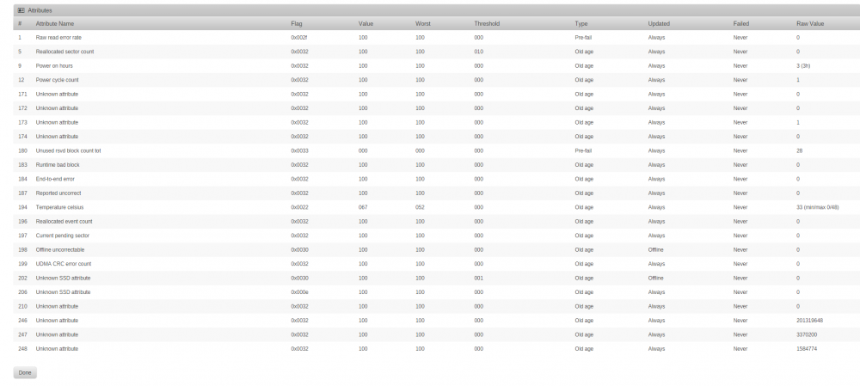
Task: Click the Updated column header
Action: [658, 23]
